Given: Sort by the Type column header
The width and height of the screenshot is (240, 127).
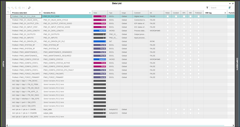Looking at the screenshot, I should [x=114, y=13].
